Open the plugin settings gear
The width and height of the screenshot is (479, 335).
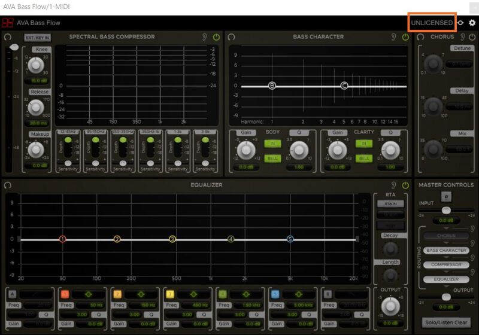[472, 23]
